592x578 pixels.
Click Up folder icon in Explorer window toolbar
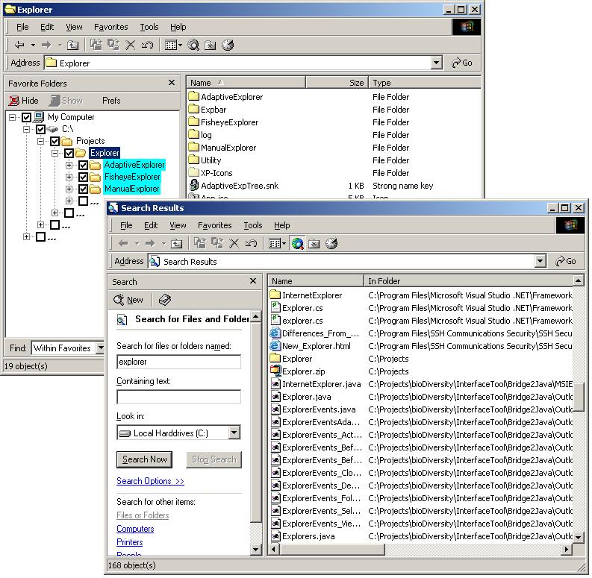pyautogui.click(x=72, y=45)
